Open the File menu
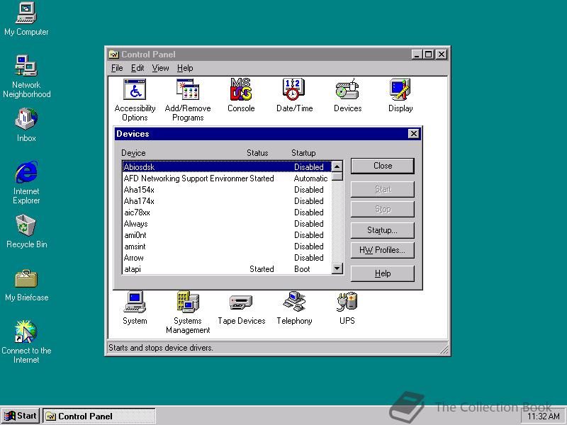Screen dimensions: 567x425 117,68
